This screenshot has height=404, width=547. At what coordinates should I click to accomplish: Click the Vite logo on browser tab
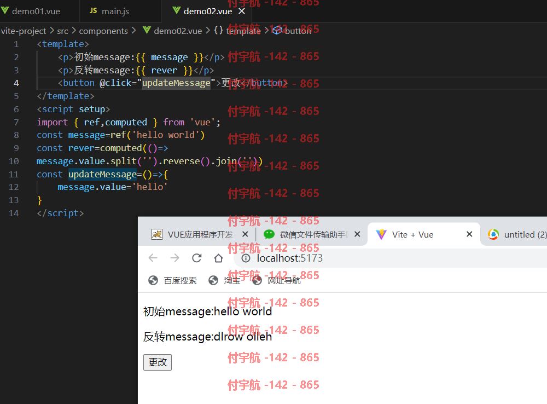pyautogui.click(x=381, y=234)
